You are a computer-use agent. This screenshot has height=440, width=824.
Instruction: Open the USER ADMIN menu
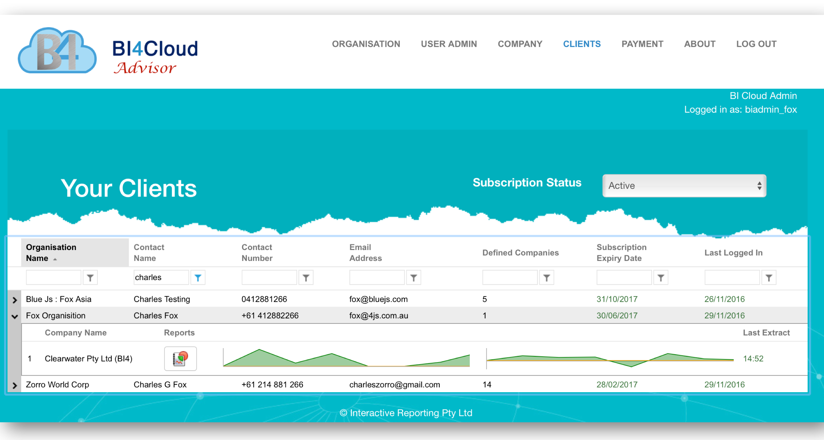coord(449,44)
